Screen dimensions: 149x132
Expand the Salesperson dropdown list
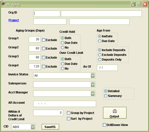click(93, 84)
